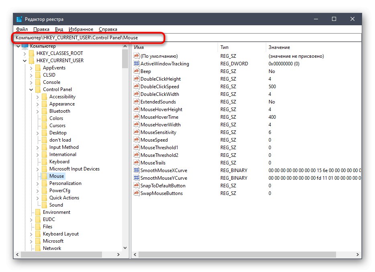Screen dimensions: 375x272
Task: Expand the HKEY_CLASSES_ROOT node
Action: pyautogui.click(x=24, y=53)
